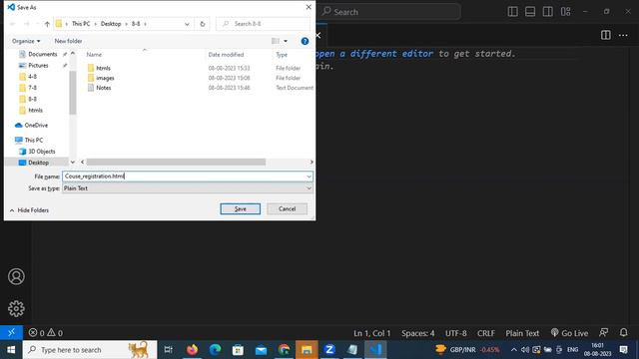639x359 pixels.
Task: Open the 4-8 folder in navigation pane
Action: [32, 77]
